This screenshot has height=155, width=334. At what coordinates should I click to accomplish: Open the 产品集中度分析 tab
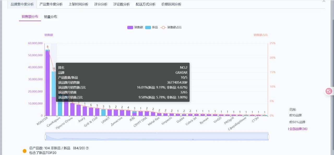51,4
